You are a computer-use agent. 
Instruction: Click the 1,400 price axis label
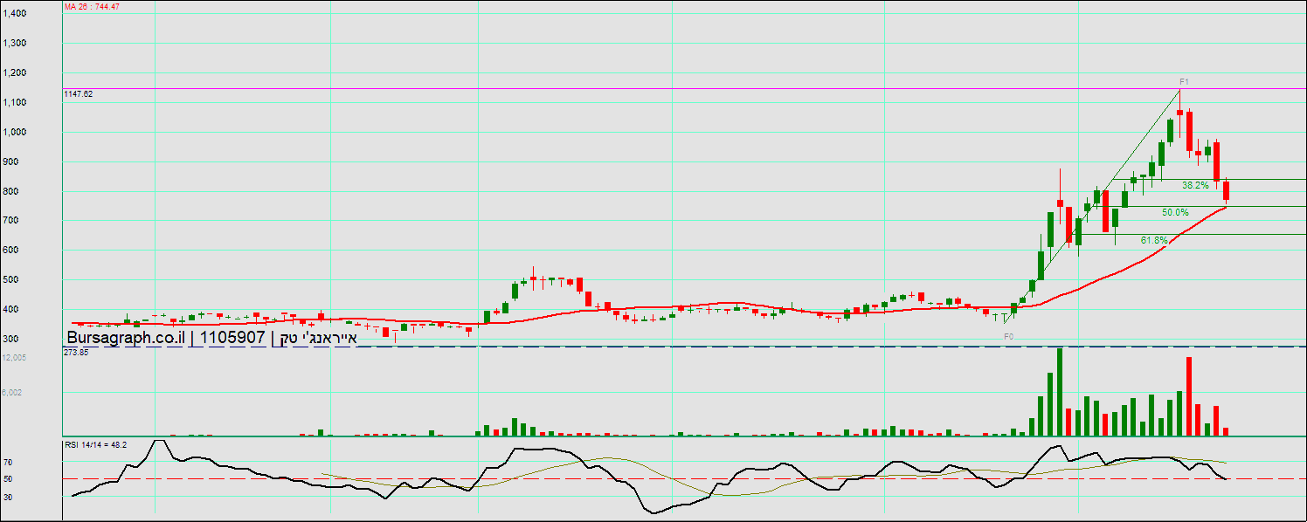coord(15,14)
